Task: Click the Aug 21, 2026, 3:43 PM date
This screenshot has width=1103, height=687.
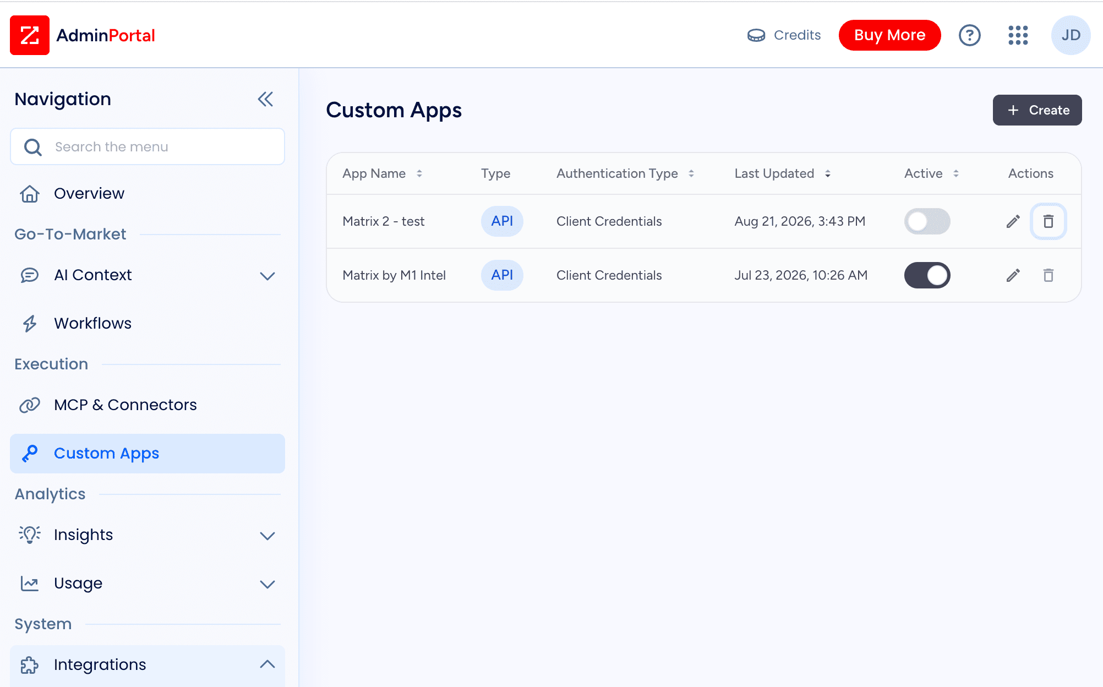Action: coord(800,221)
